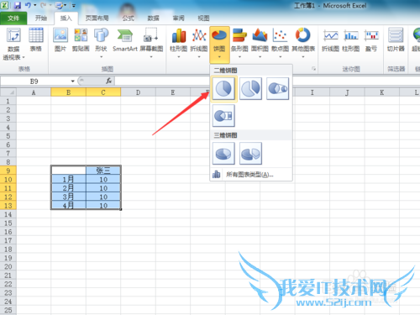Click the Line chart icon
The image size is (420, 315).
click(199, 36)
